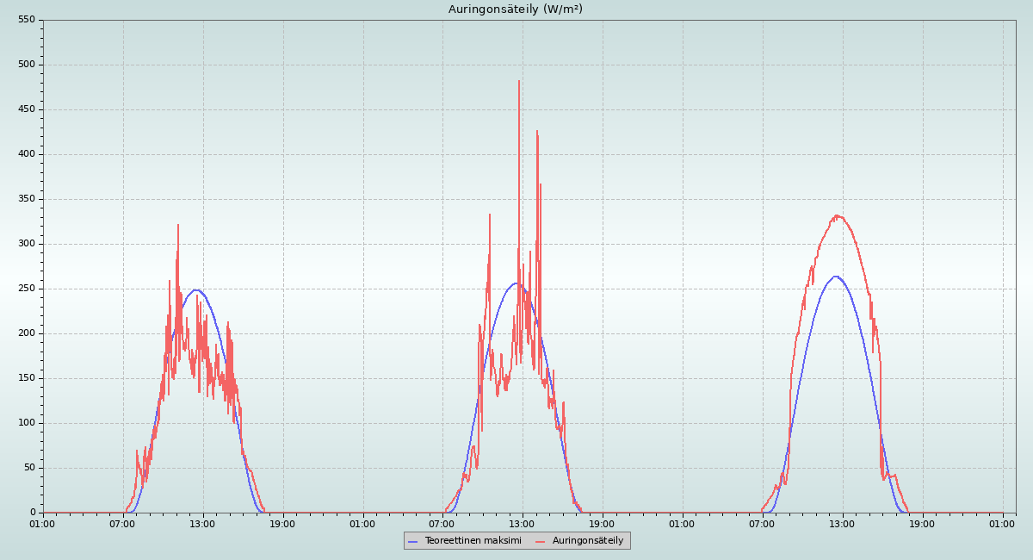Click the blue curve peak of the first day
The width and height of the screenshot is (1033, 560).
tap(196, 289)
